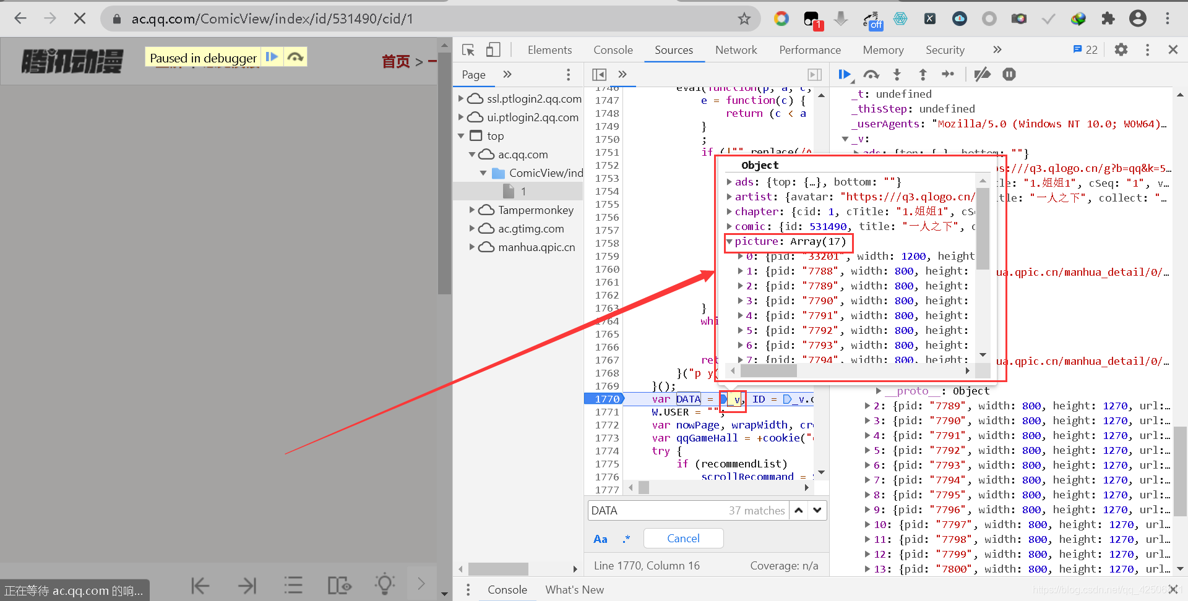Toggle deactivate breakpoints
This screenshot has width=1188, height=601.
pyautogui.click(x=982, y=75)
